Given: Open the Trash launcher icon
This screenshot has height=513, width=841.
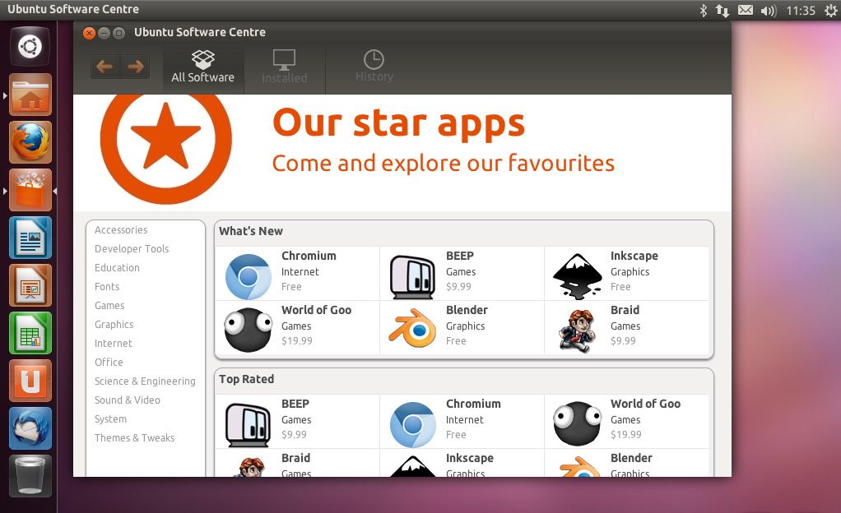Looking at the screenshot, I should pos(30,476).
